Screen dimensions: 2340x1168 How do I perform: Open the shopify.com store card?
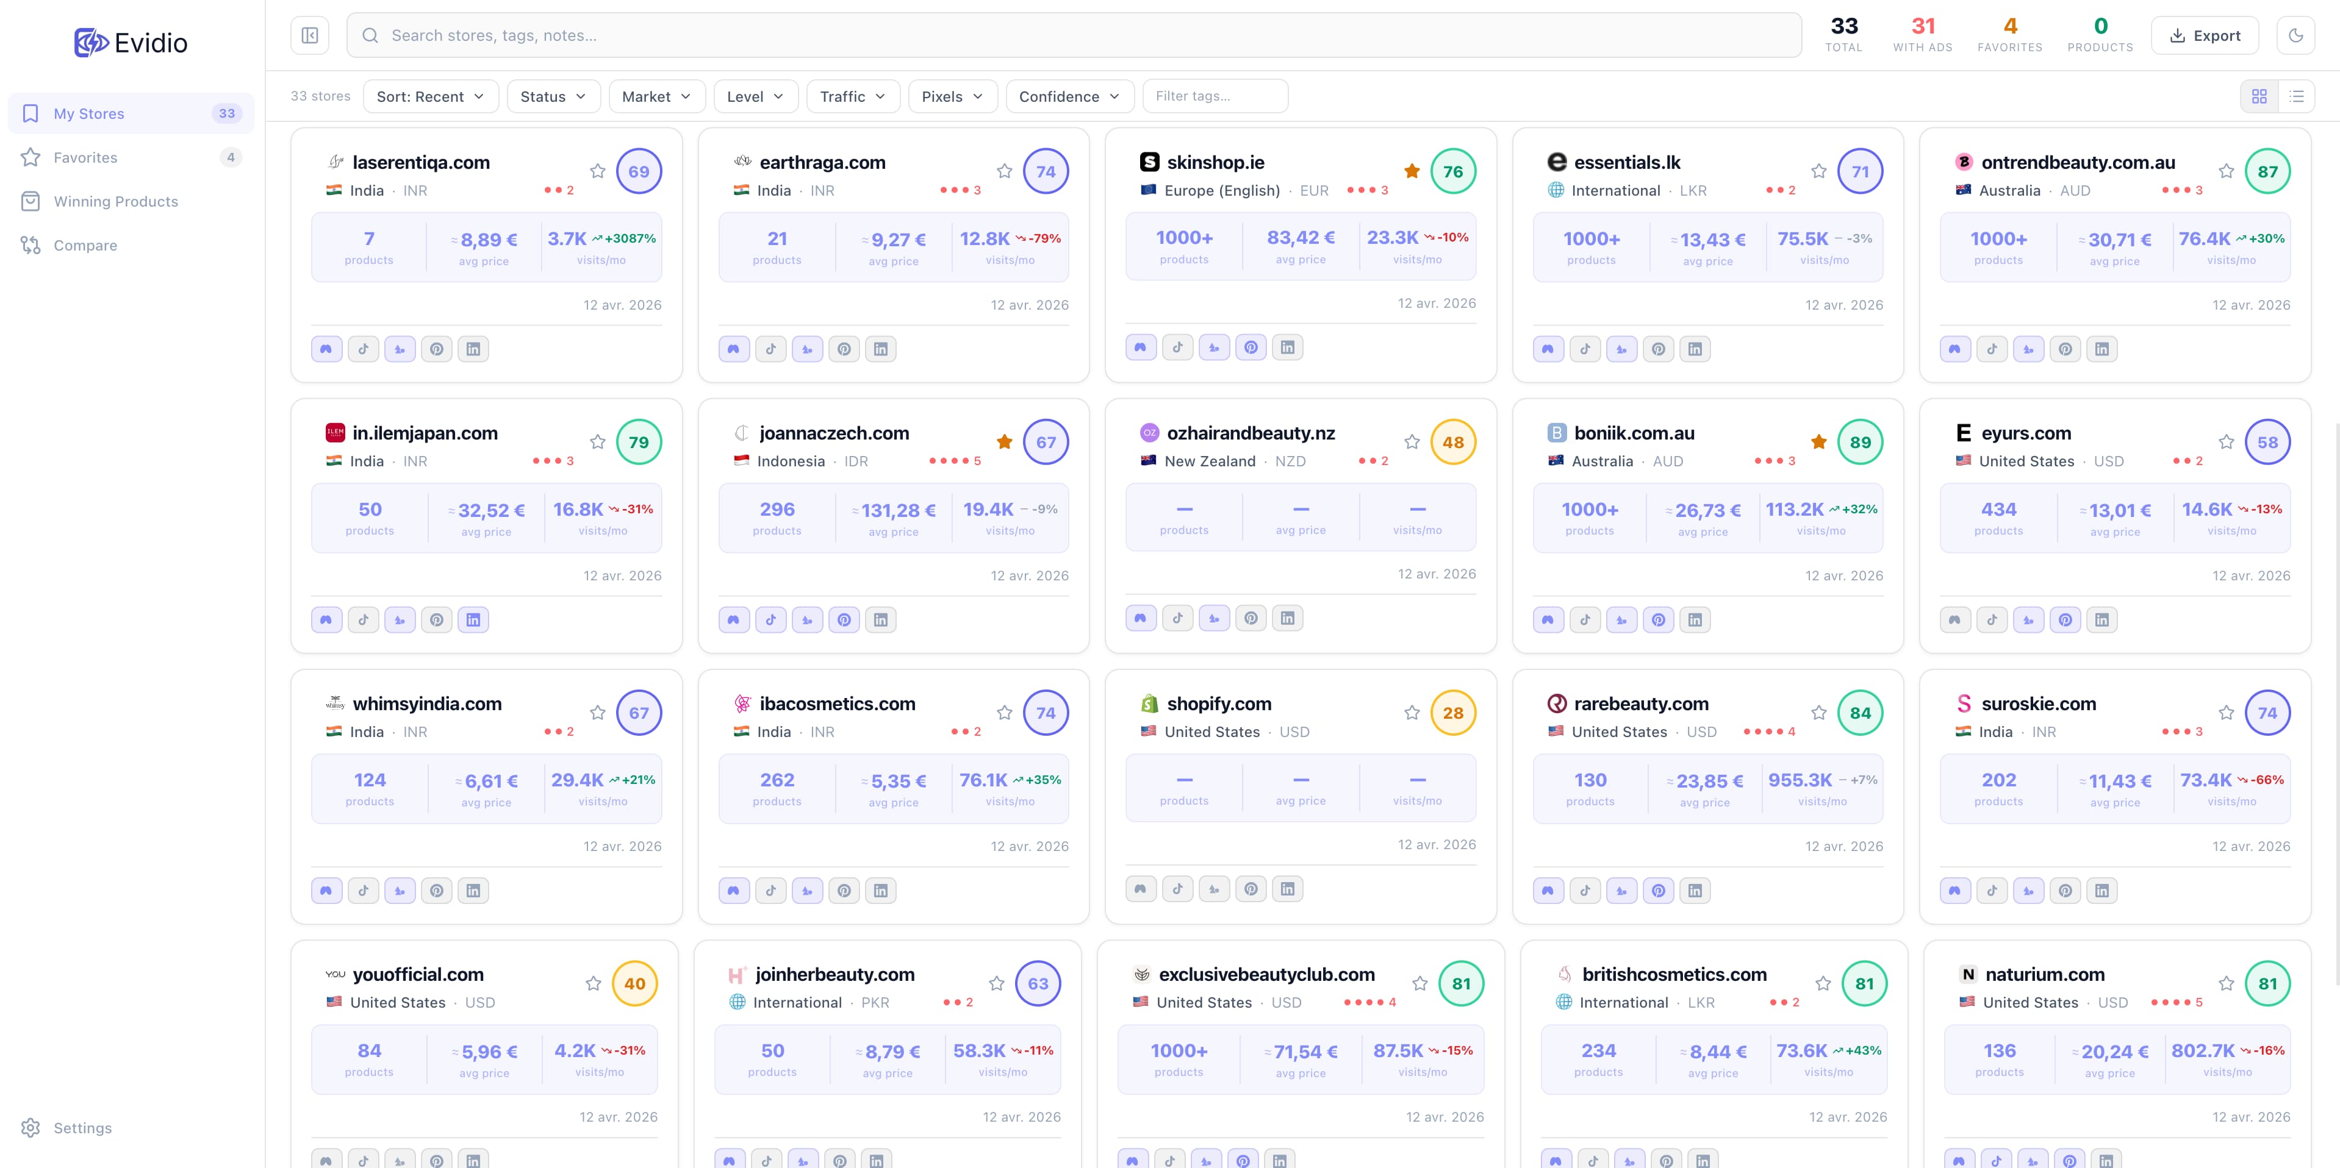(1218, 703)
